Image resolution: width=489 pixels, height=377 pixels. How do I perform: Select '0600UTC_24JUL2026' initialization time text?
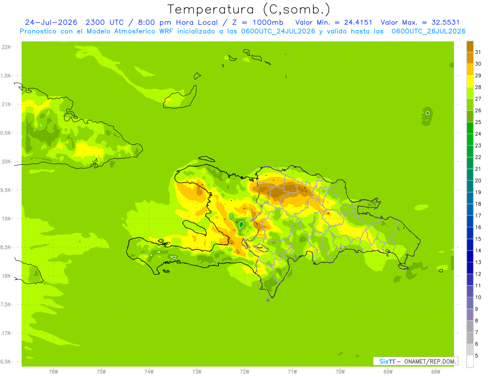click(277, 31)
